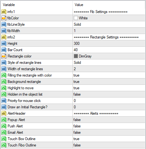
Task: Toggle Filling the rectangle with color value
Action: [109, 75]
